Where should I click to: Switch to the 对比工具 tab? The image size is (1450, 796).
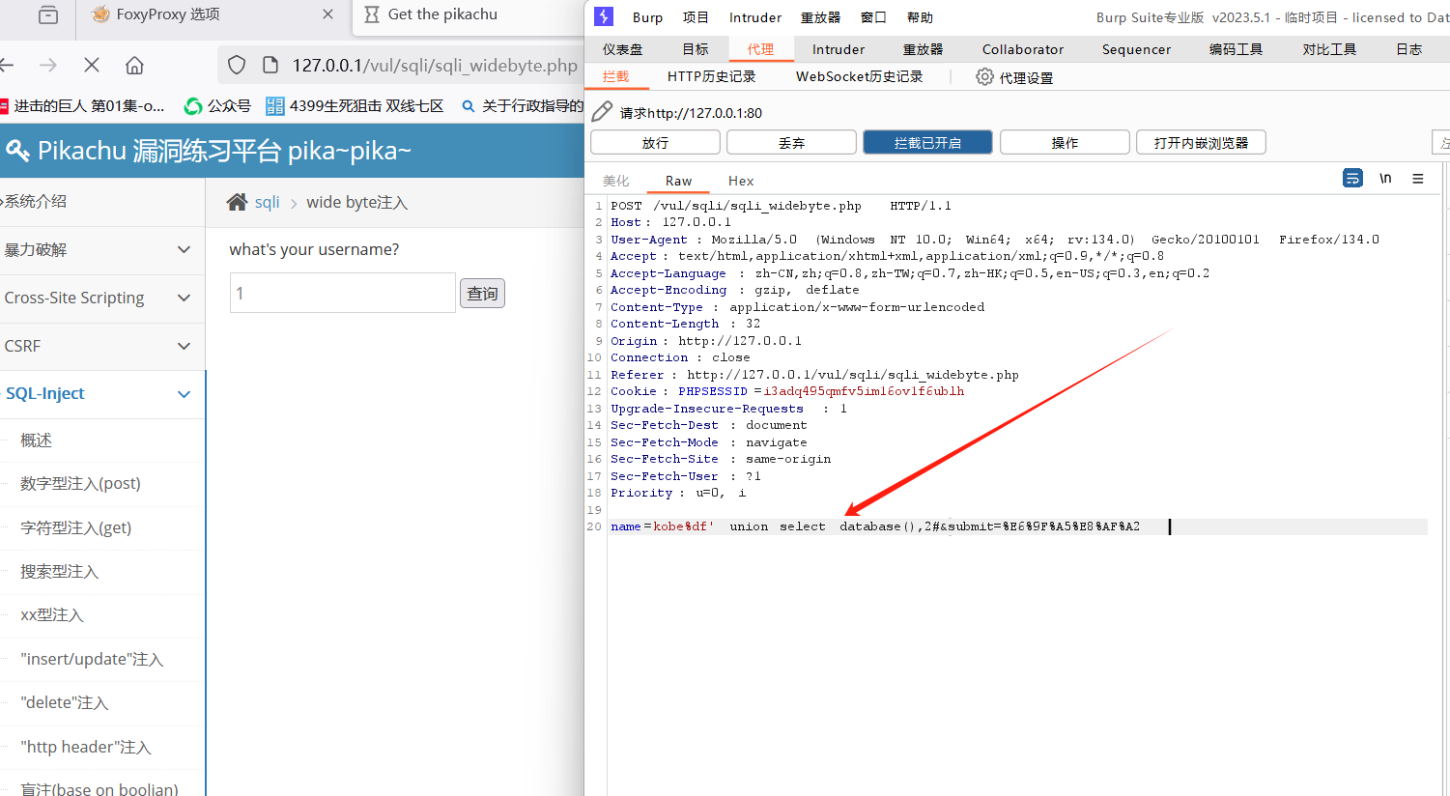click(1329, 49)
